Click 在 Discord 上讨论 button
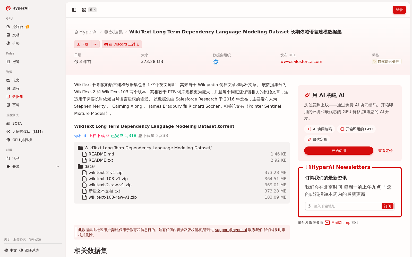Image resolution: width=412 pixels, height=257 pixels. pos(122,44)
